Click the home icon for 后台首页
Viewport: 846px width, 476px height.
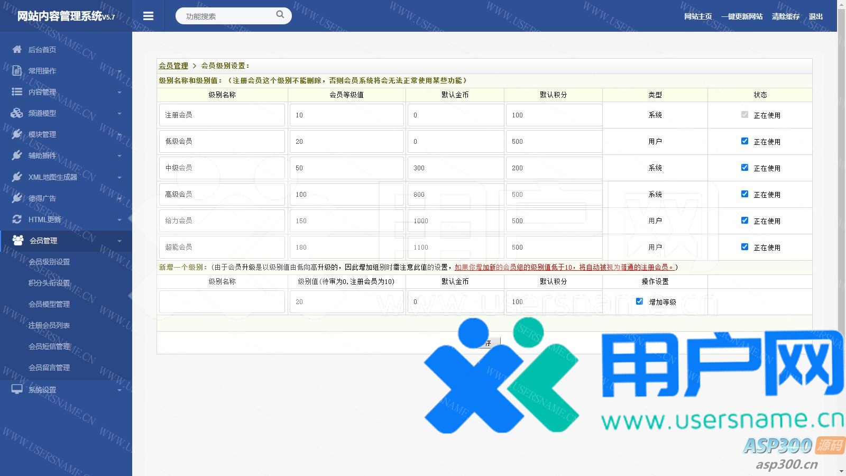[x=17, y=49]
